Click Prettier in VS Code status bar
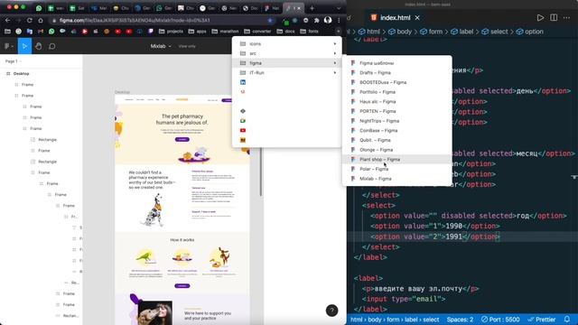This screenshot has height=325, width=578. tap(542, 320)
